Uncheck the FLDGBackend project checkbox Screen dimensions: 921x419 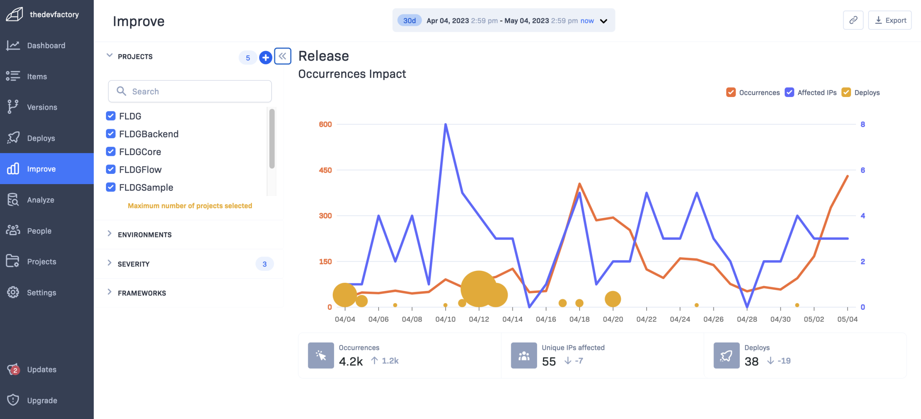pos(111,133)
